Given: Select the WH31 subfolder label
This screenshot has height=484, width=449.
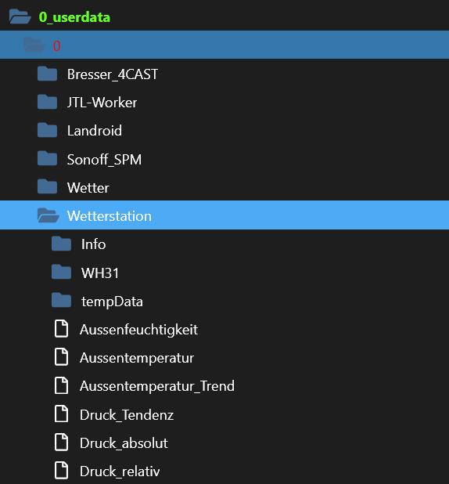Looking at the screenshot, I should pos(100,273).
